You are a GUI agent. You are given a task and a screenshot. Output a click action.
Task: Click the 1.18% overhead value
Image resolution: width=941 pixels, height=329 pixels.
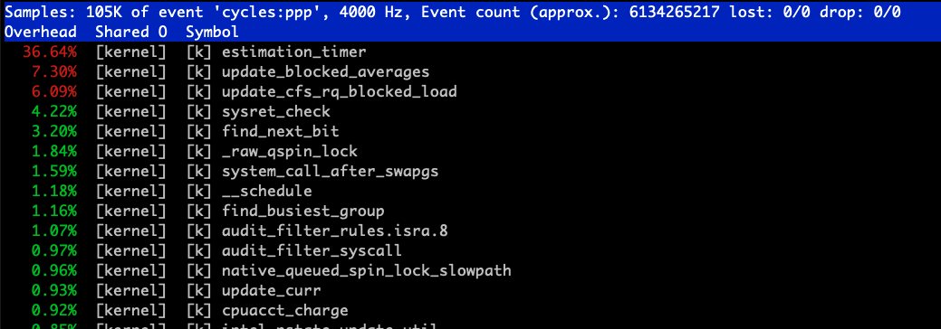click(54, 192)
